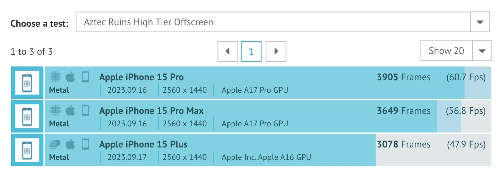Viewport: 498px width, 171px height.
Task: Select page 1 in pagination
Action: click(x=251, y=52)
